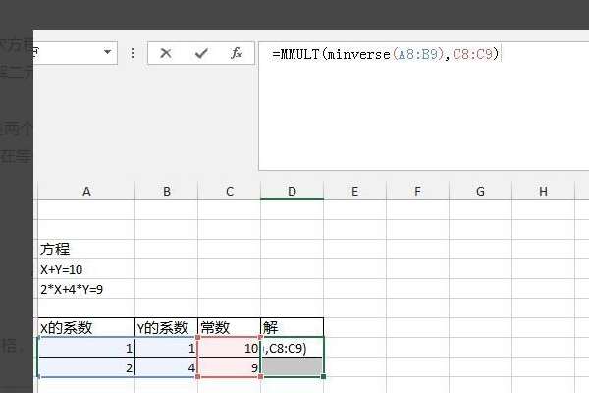Select column H header

543,191
